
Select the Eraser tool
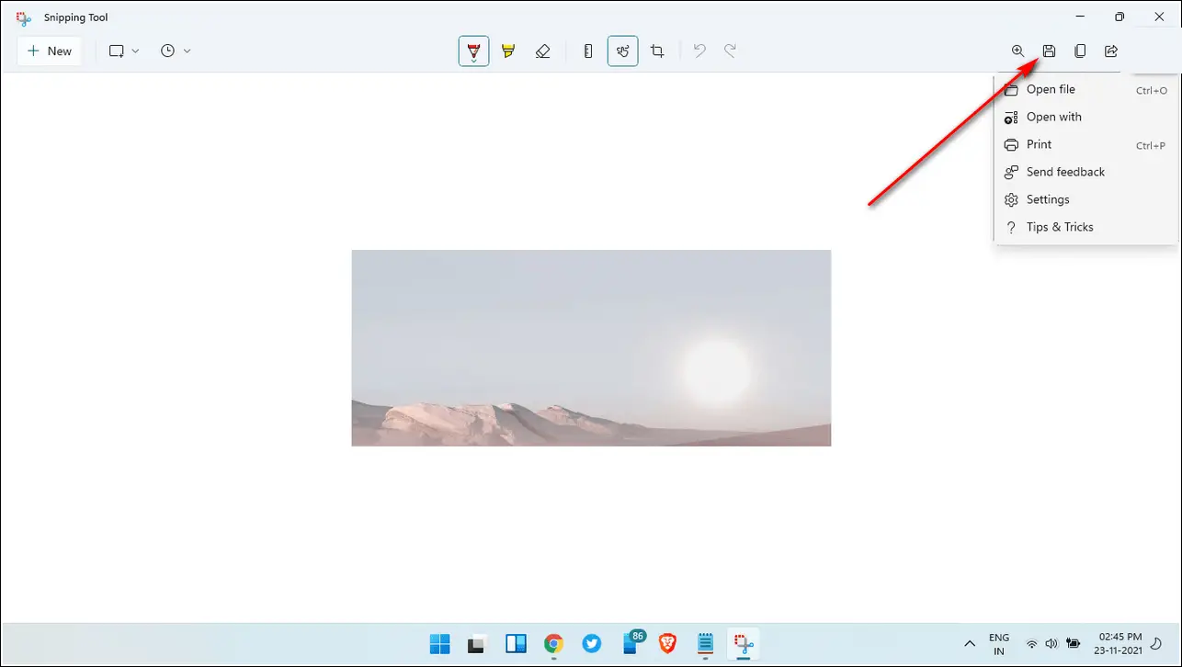(542, 51)
